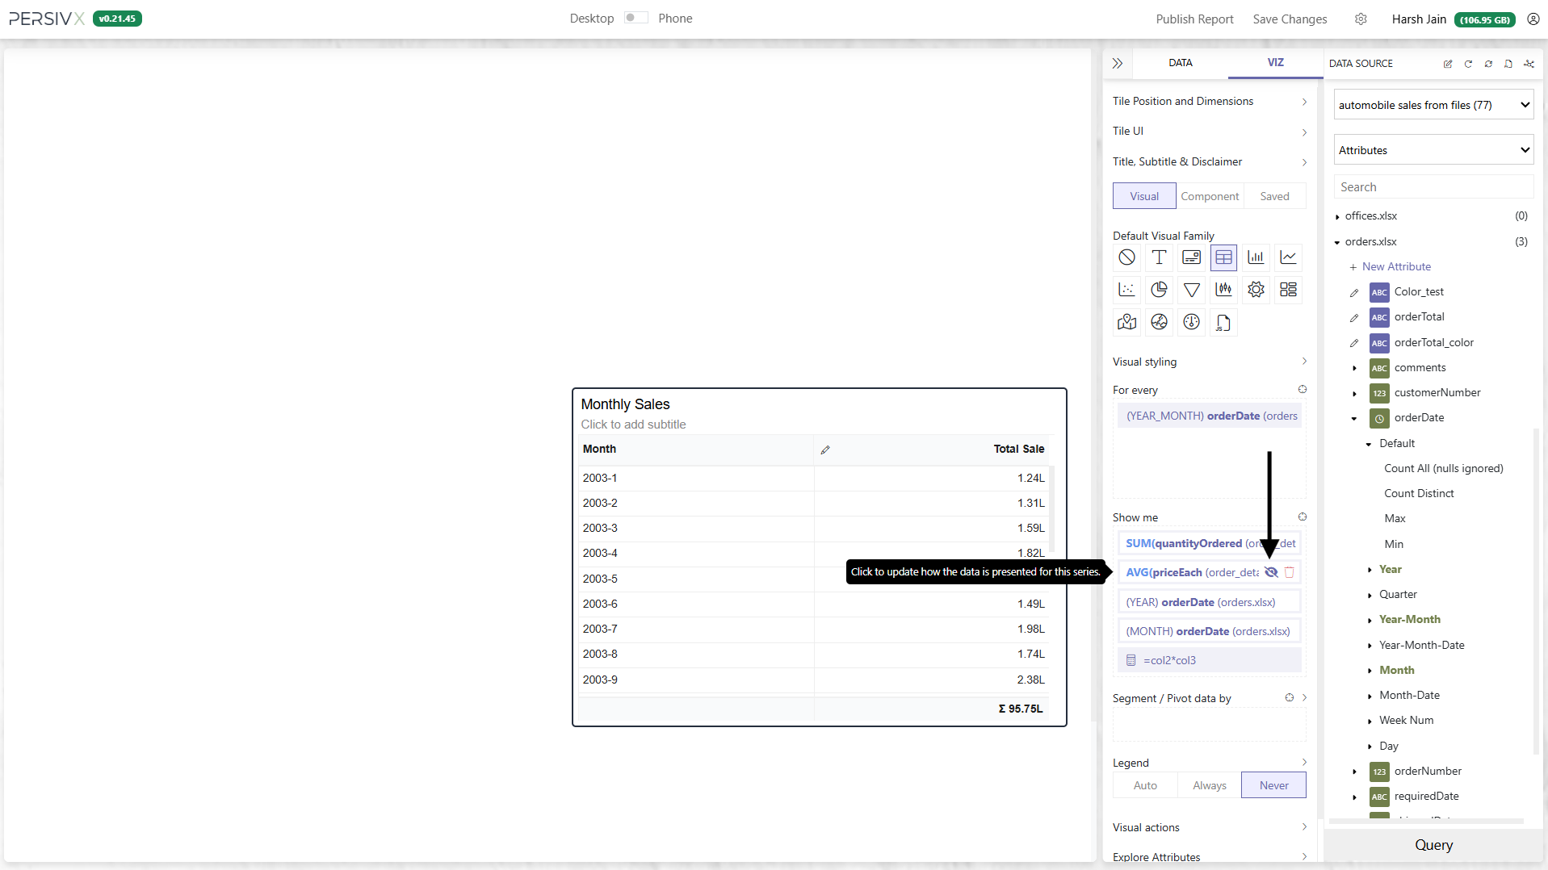Click the edit data source icon
Viewport: 1548px width, 870px height.
click(x=1448, y=64)
